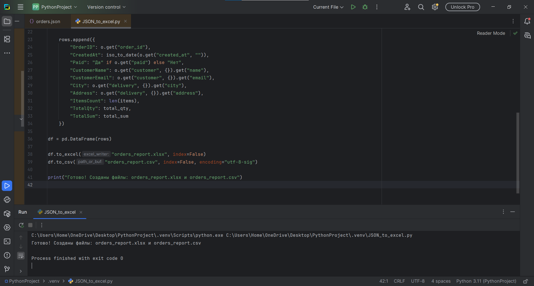Toggle read-only lock in status bar
534x286 pixels.
(x=525, y=281)
